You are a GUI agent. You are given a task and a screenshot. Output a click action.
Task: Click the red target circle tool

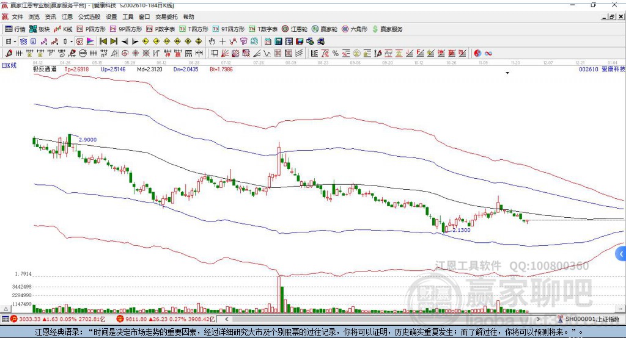coord(125,53)
